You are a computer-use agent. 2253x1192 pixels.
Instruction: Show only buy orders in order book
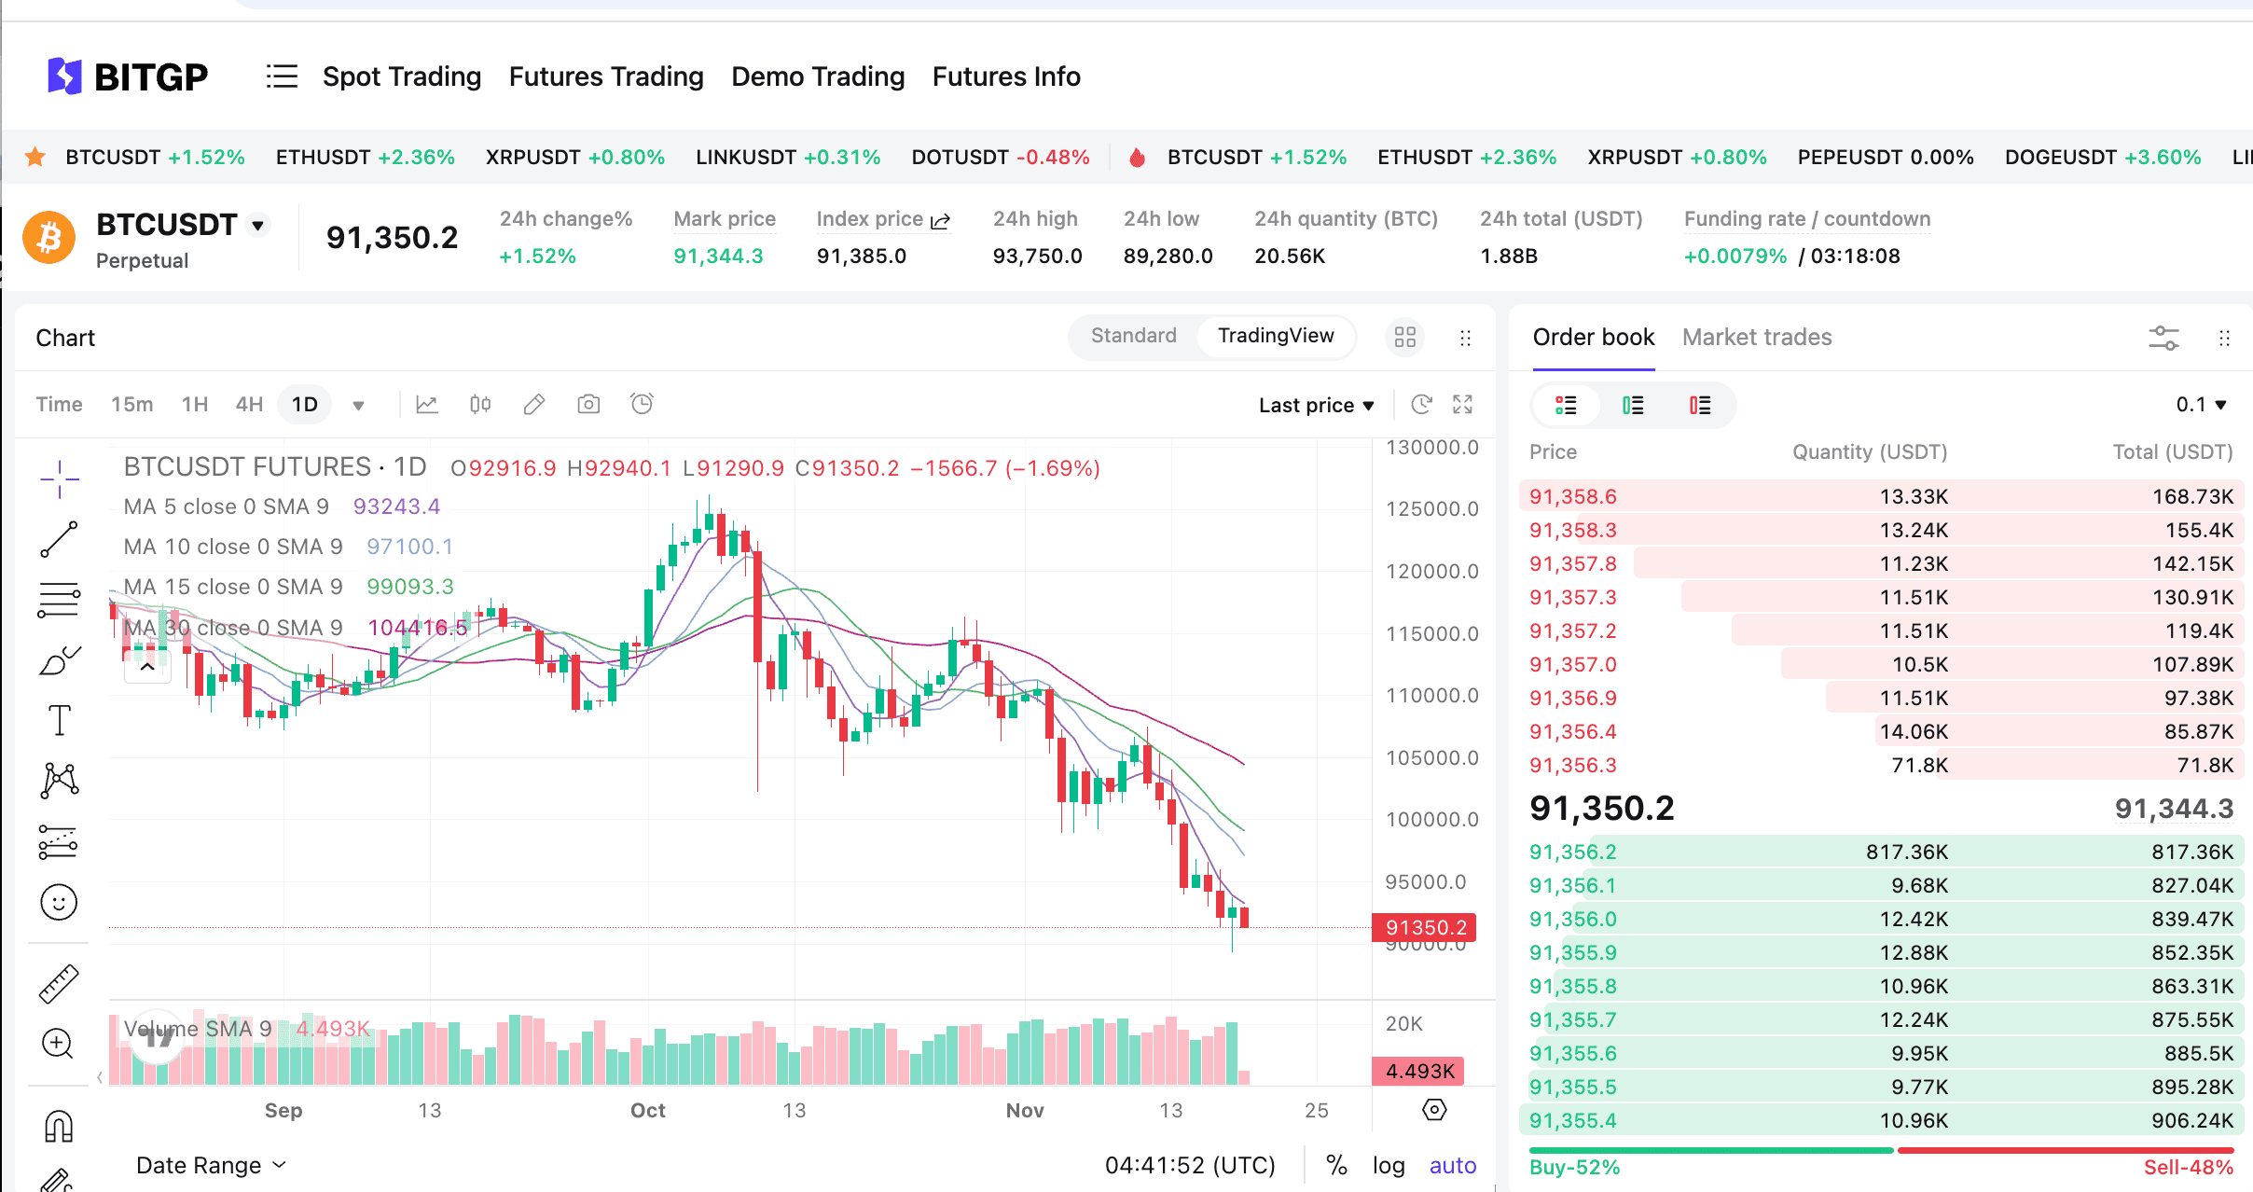click(x=1634, y=405)
